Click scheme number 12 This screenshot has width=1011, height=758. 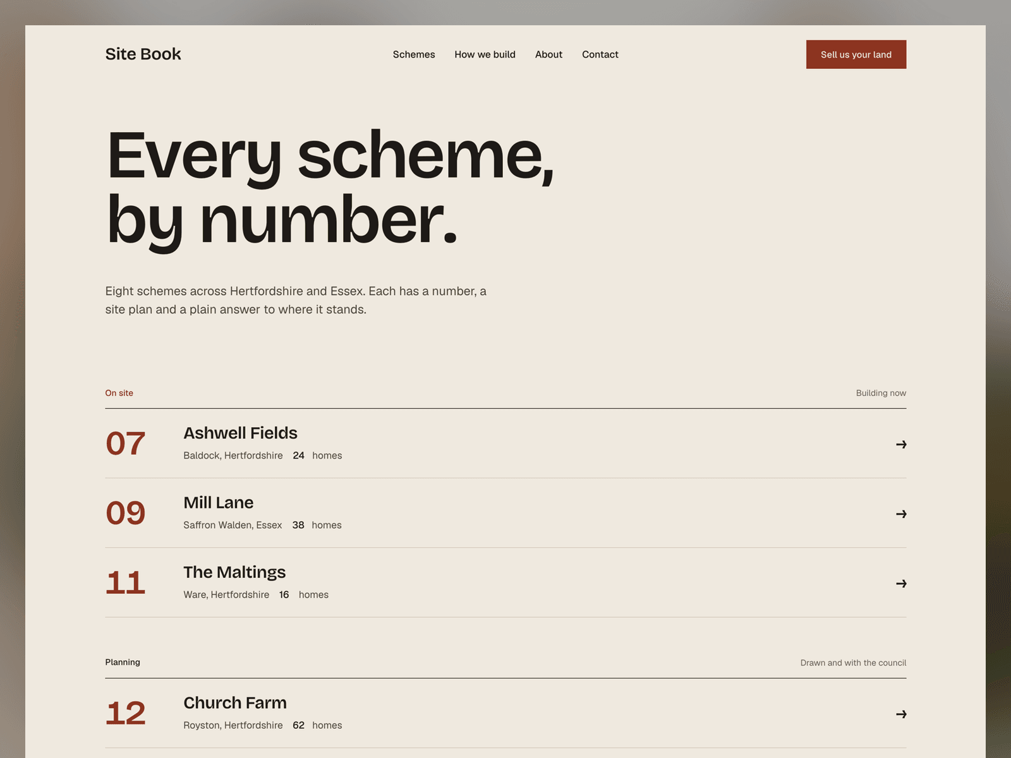(x=126, y=713)
